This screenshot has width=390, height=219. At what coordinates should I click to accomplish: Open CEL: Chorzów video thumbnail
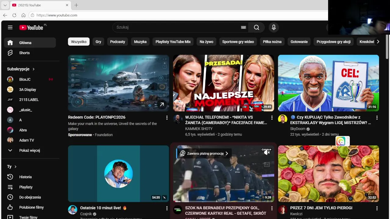pos(328,83)
